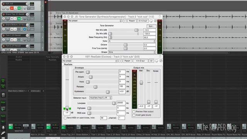
Task: Open FX chain of kick sub track
Action: [x=19, y=8]
